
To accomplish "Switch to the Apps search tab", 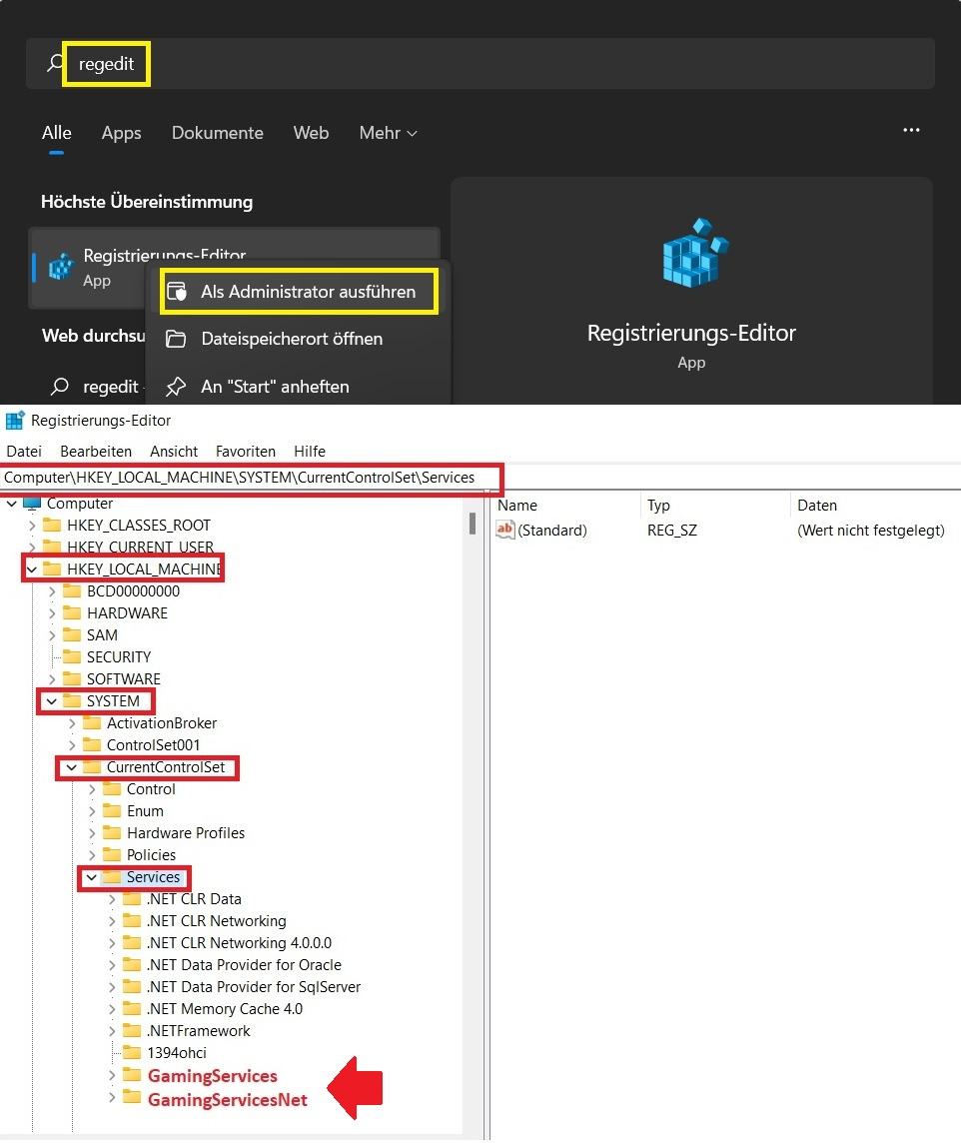I will click(121, 133).
